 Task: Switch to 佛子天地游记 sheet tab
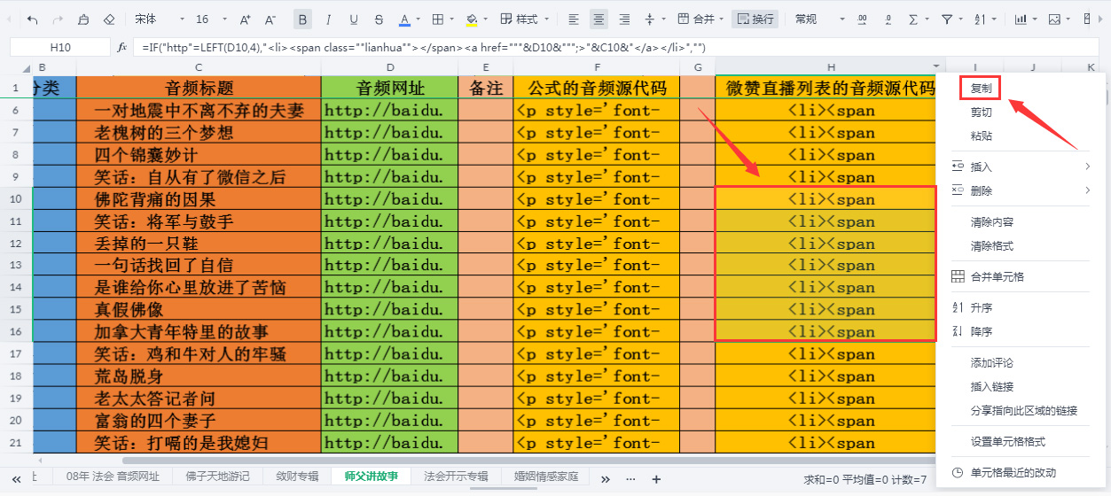pyautogui.click(x=217, y=477)
